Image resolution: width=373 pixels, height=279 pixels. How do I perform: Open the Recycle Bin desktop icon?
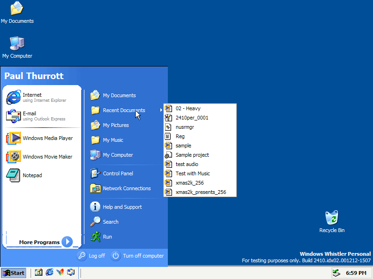pos(332,222)
